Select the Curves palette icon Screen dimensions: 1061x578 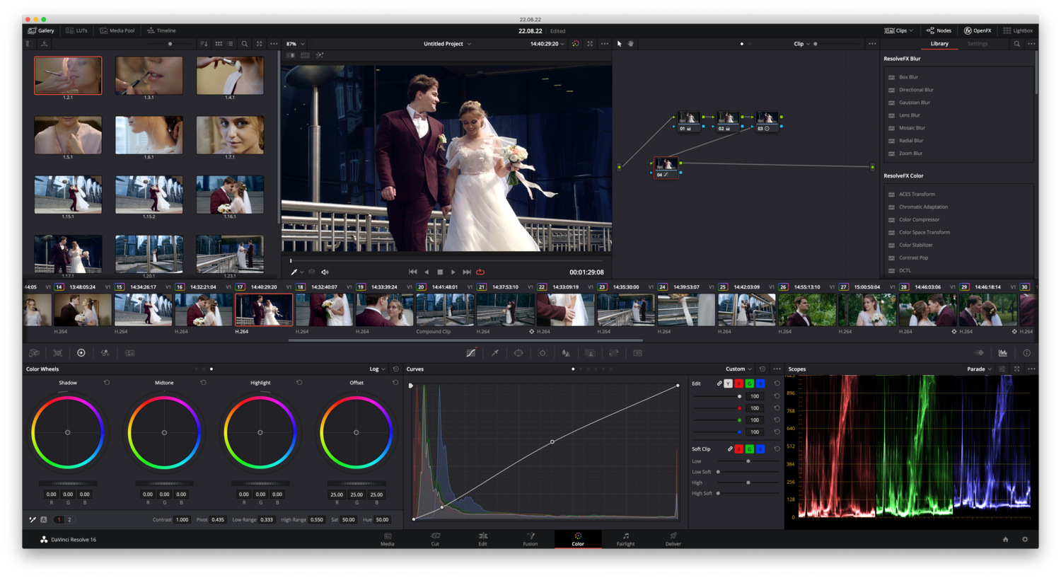pos(471,353)
